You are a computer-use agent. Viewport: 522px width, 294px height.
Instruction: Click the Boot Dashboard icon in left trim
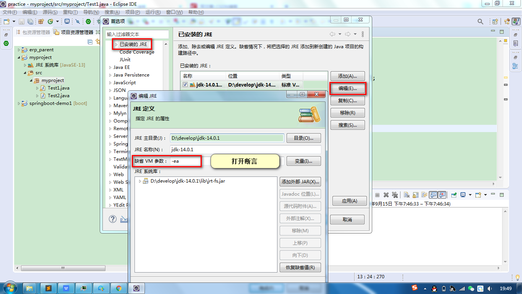(6, 43)
